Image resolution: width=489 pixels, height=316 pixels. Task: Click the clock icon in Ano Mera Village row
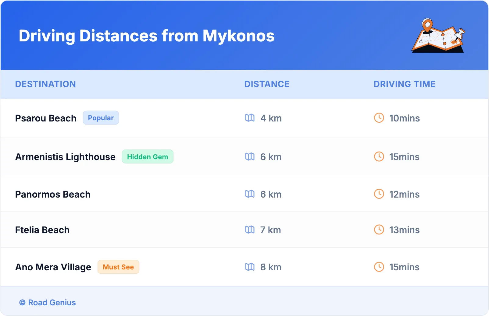point(379,267)
